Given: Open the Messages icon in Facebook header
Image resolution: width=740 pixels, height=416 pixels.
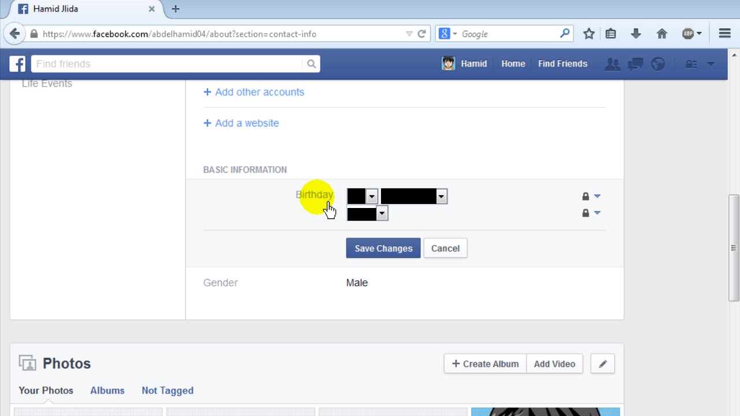Looking at the screenshot, I should point(635,64).
